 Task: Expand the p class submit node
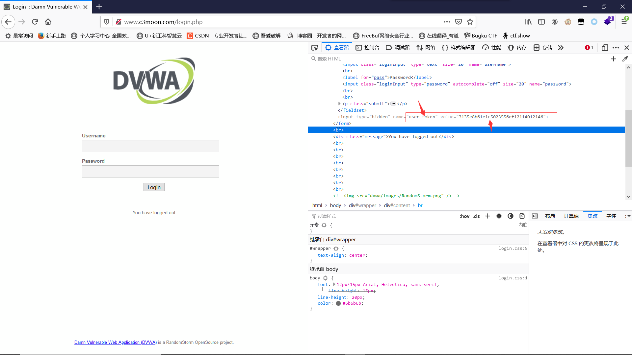point(339,104)
